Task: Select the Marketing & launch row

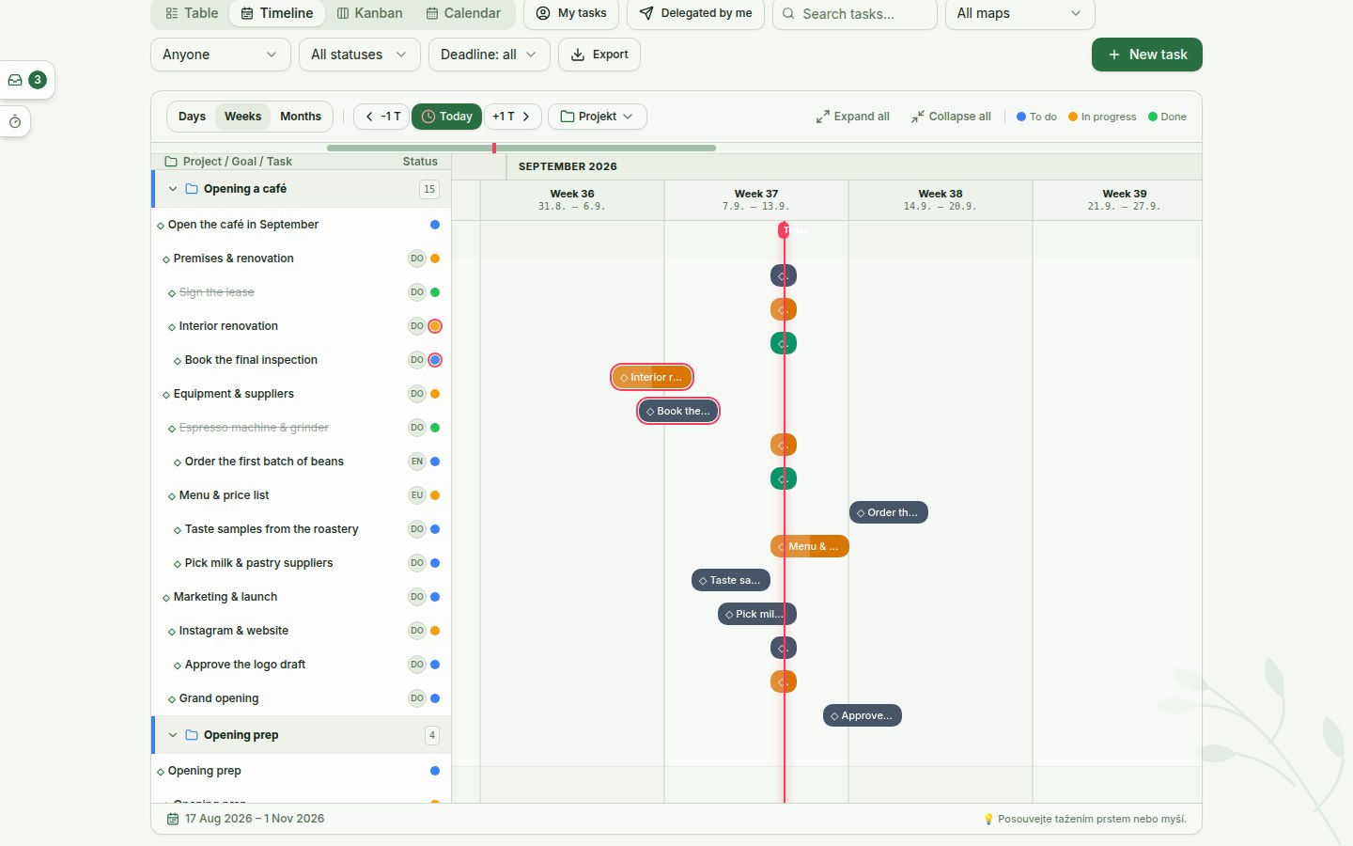Action: 301,597
